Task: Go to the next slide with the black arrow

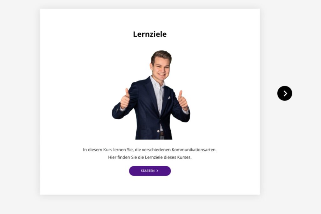Action: (x=285, y=93)
